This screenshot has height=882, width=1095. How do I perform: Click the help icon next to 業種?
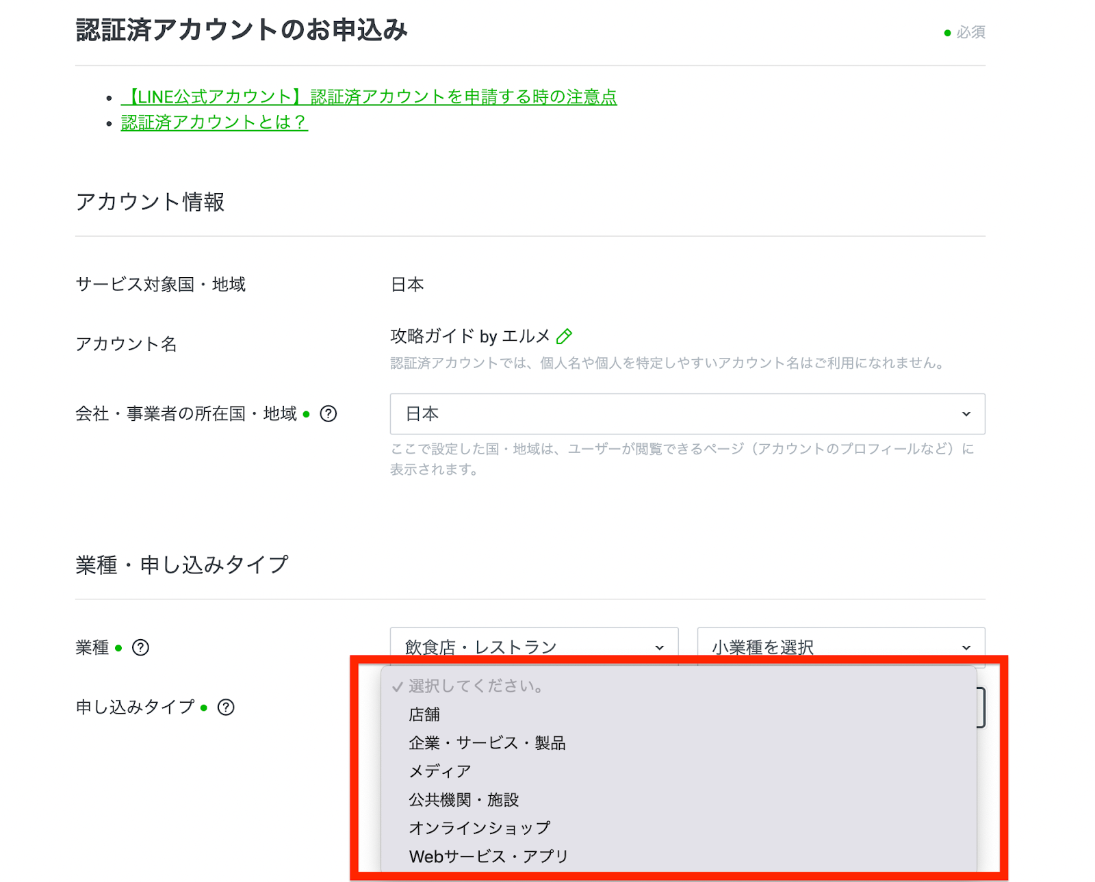click(140, 647)
